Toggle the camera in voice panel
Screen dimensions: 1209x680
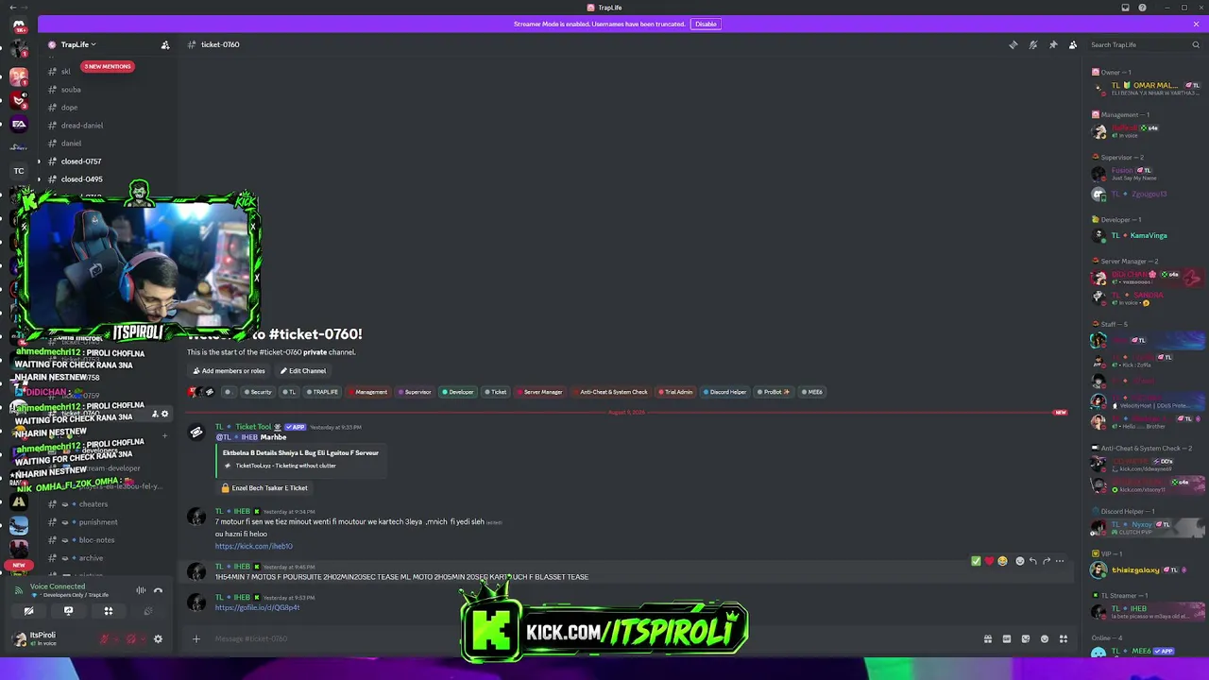[x=28, y=611]
